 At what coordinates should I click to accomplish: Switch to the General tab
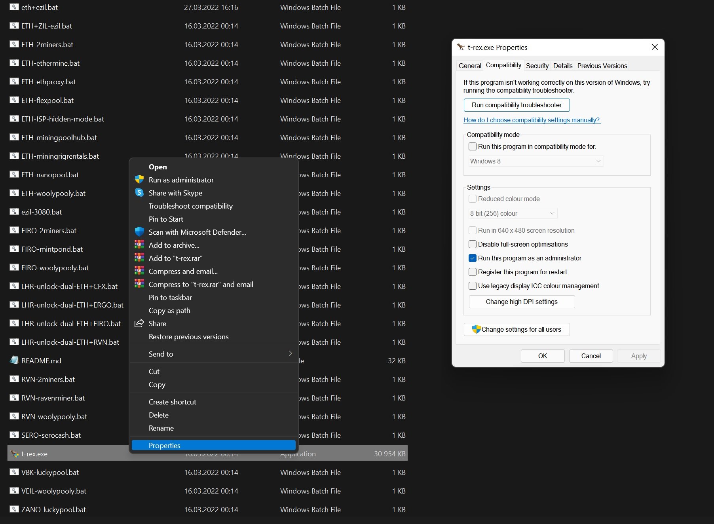coord(470,66)
